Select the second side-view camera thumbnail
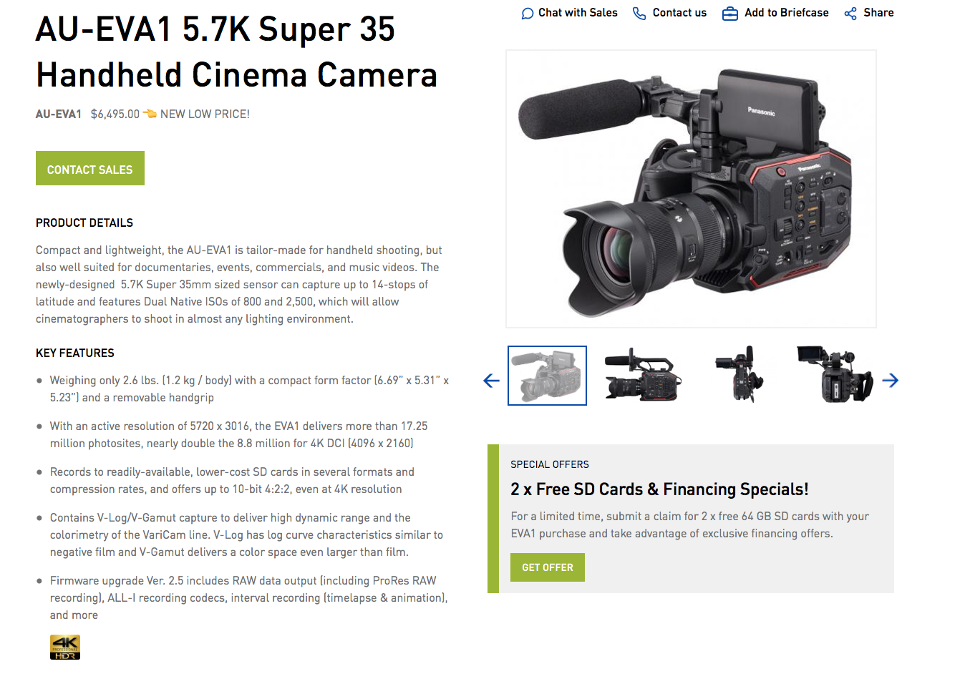 click(x=643, y=376)
